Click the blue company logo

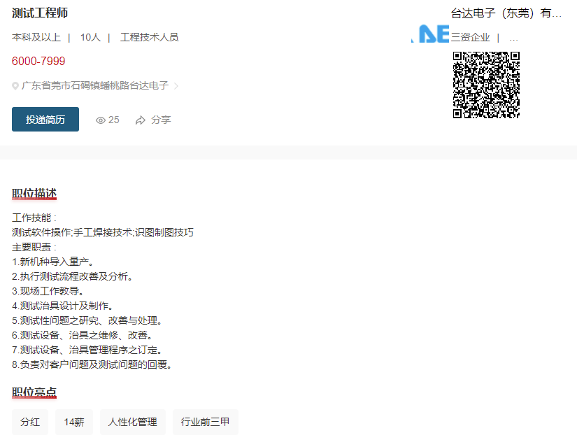pos(432,34)
